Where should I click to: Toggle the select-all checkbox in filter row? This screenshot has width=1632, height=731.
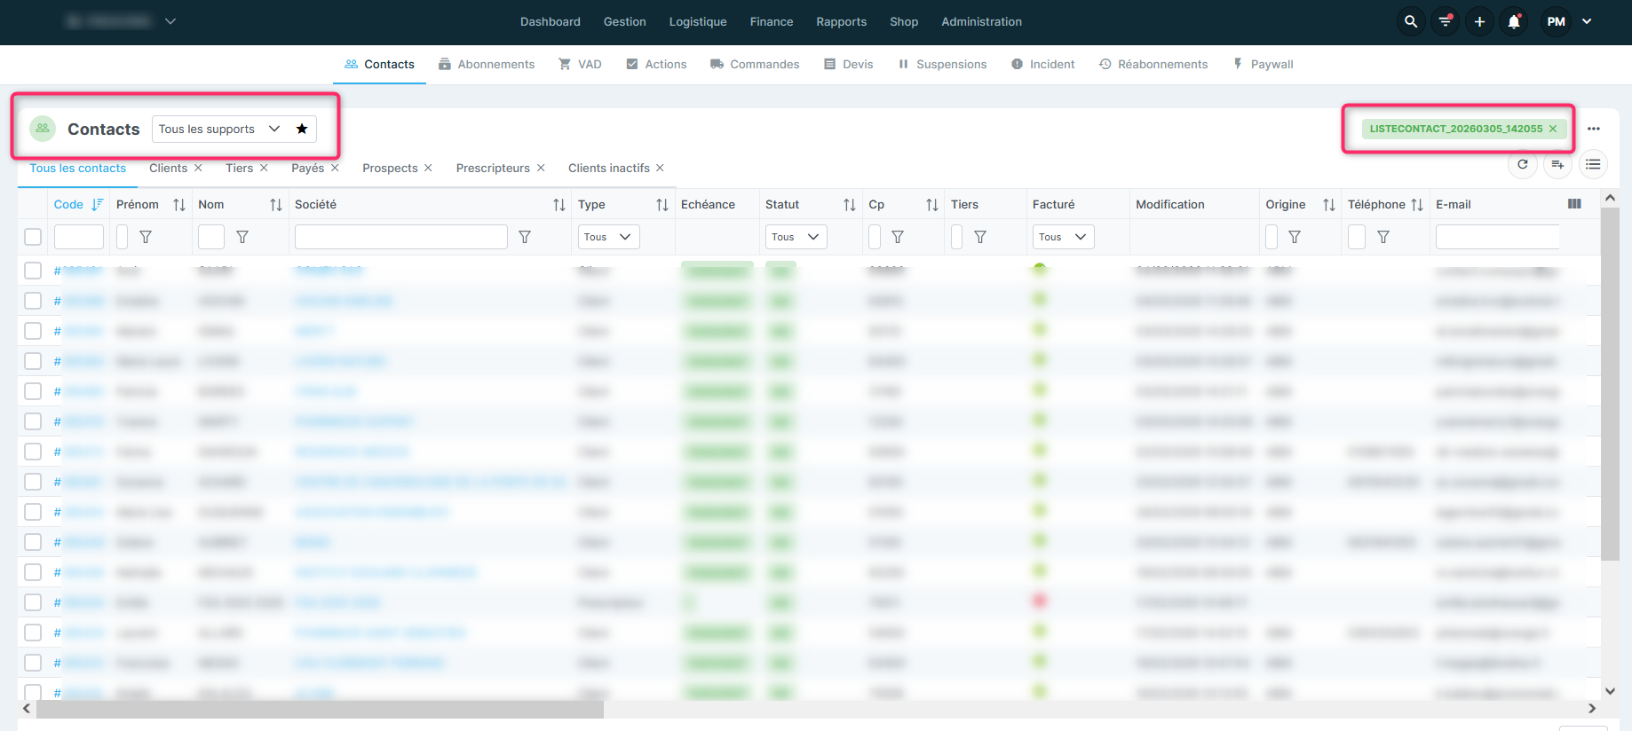coord(33,237)
